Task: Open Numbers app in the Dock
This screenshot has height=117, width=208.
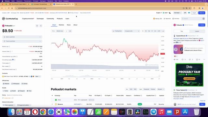Action: [98, 112]
